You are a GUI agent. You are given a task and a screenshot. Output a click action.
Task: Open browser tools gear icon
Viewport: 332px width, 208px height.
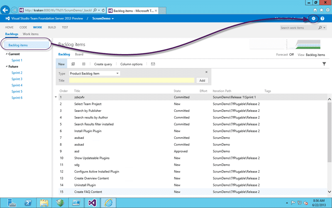point(328,10)
